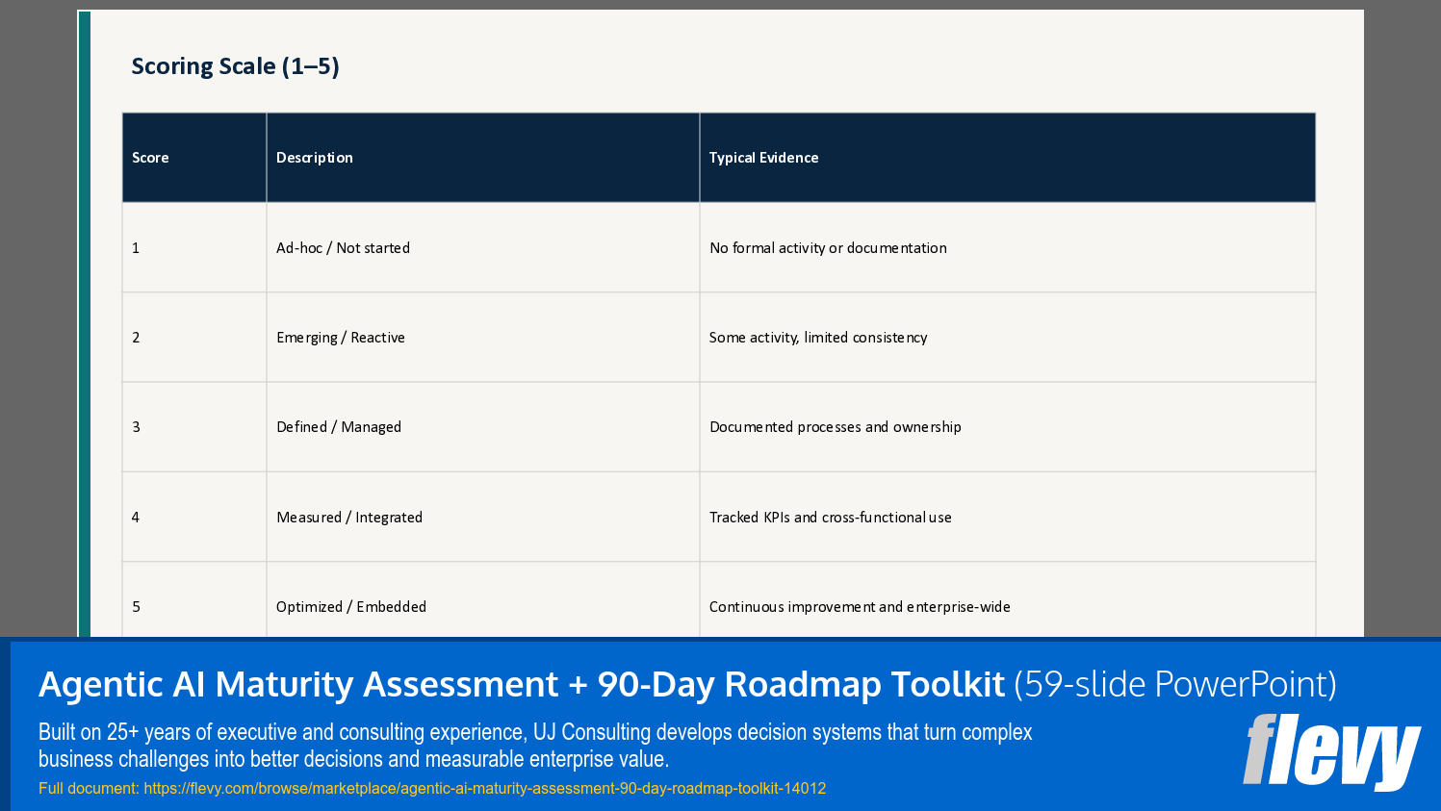Click the 'Agentic AI Maturity Assessment' banner title
This screenshot has height=811, width=1441.
687,684
